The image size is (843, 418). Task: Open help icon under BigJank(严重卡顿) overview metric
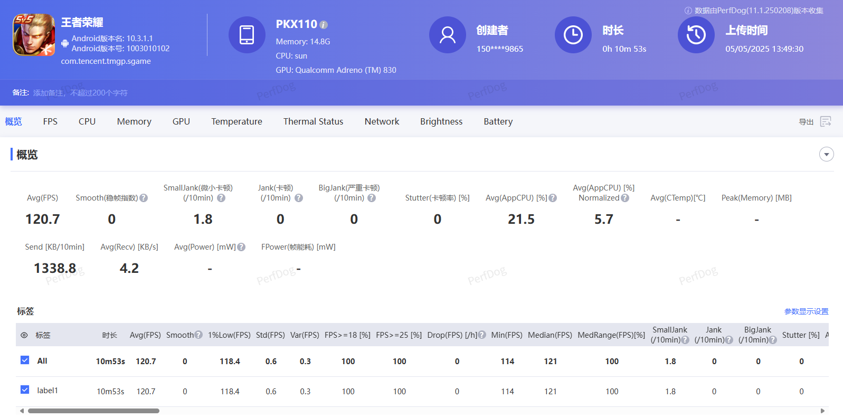tap(372, 198)
